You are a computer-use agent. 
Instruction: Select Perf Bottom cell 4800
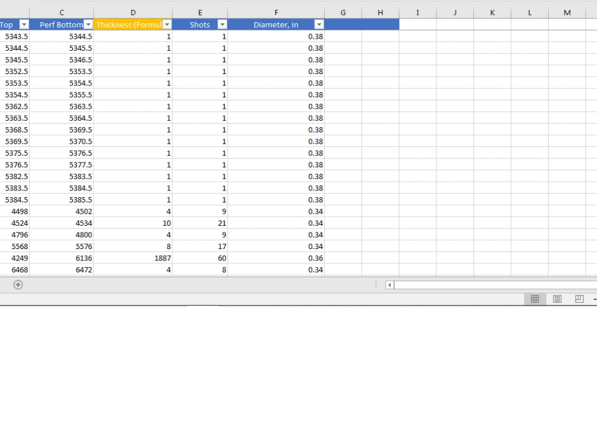pyautogui.click(x=61, y=235)
